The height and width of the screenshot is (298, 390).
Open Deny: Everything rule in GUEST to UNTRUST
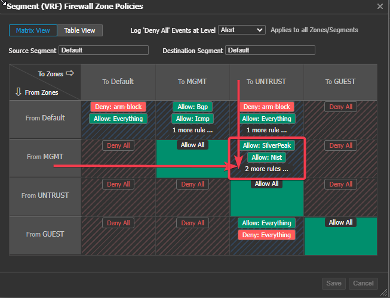coord(266,235)
